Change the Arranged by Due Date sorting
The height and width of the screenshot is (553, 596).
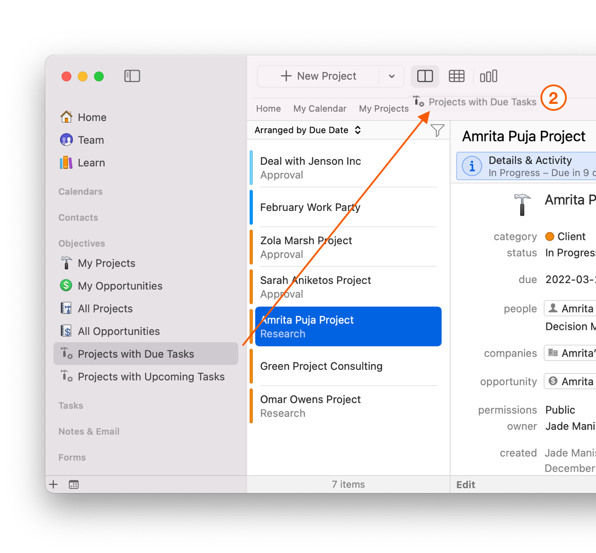tap(307, 130)
